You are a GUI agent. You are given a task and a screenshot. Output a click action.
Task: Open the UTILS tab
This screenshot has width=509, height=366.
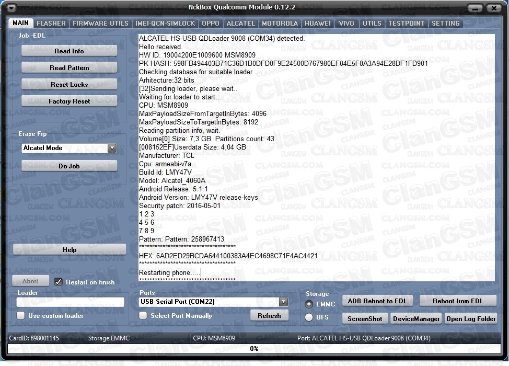click(x=372, y=24)
